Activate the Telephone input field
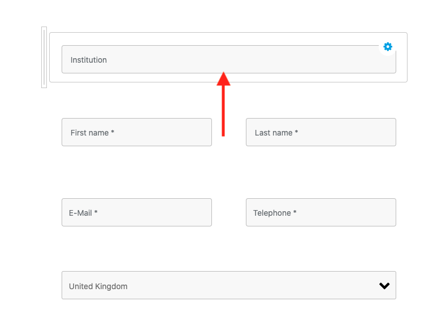The image size is (429, 323). [321, 212]
